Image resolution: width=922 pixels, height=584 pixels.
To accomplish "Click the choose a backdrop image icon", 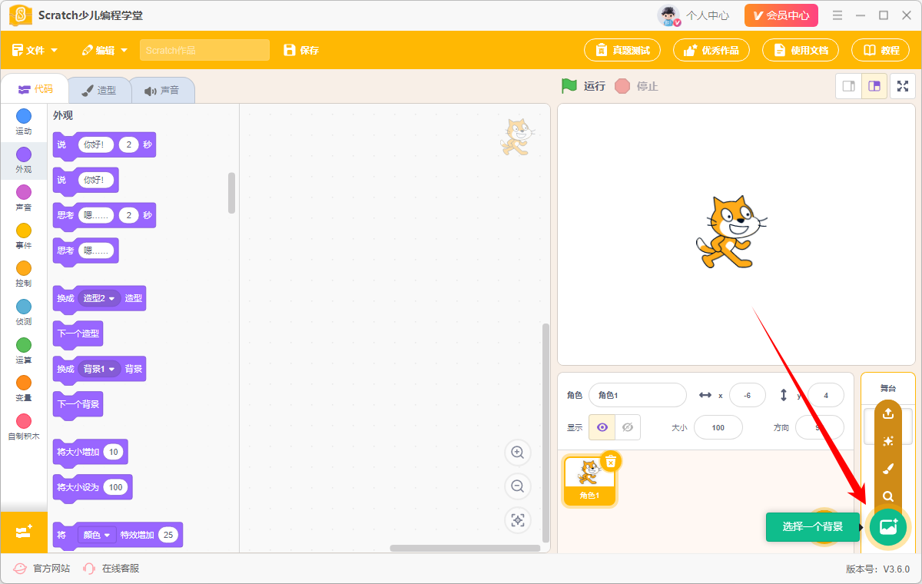I will tap(888, 527).
